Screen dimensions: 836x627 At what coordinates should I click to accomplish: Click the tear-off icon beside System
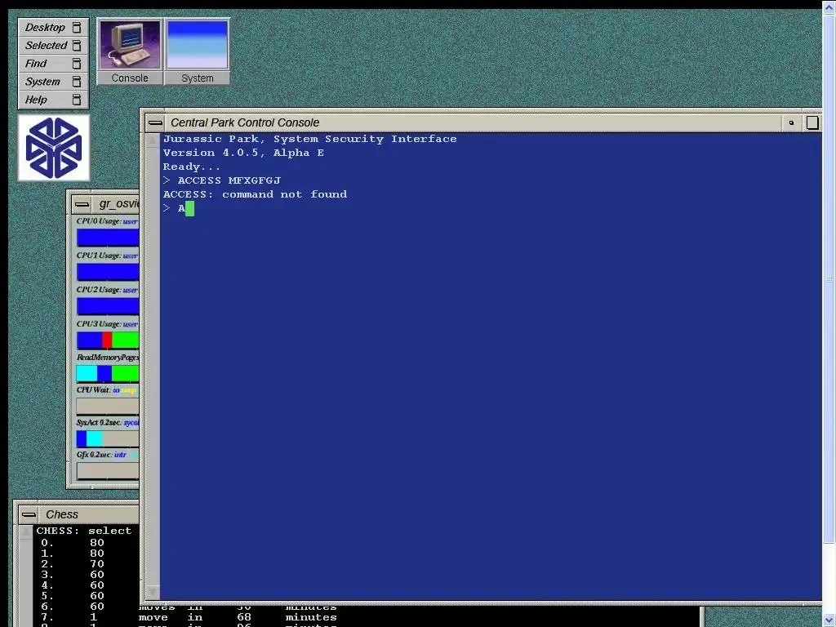tap(77, 82)
